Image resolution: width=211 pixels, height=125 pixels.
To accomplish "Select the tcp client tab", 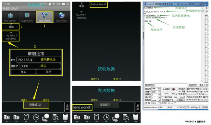I will click(44, 17).
